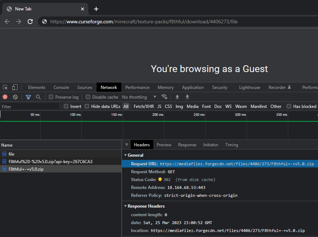Go back using the browser back arrow
Viewport: 318px width, 237px height.
point(7,22)
